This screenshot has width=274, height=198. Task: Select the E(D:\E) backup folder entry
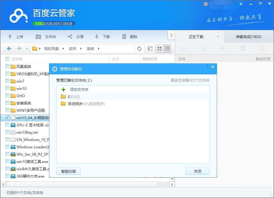click(133, 97)
